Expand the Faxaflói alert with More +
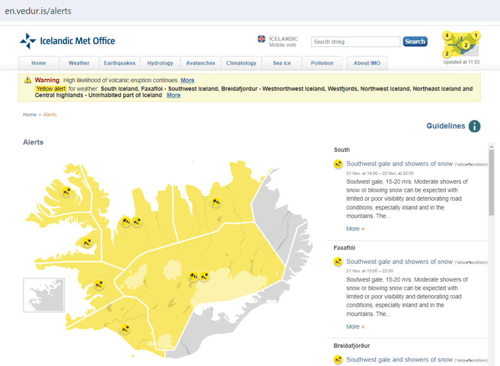 (x=355, y=327)
